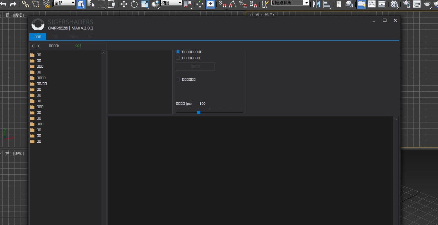Choose the Bind to Space Warp tool
Image resolution: width=438 pixels, height=225 pixels.
coord(47,4)
